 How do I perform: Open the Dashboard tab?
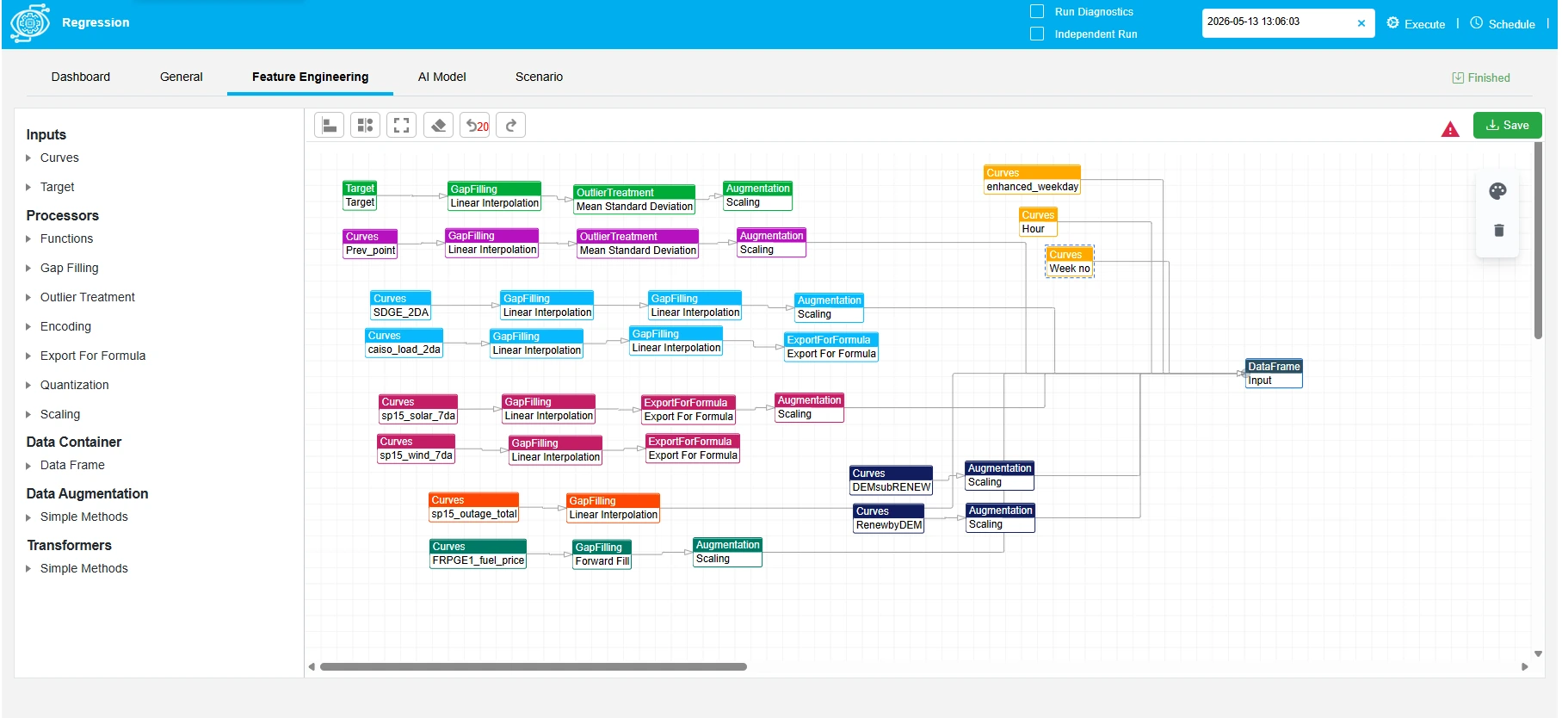click(x=81, y=77)
